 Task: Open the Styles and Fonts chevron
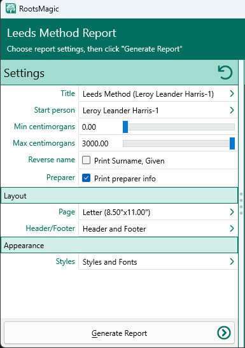coord(232,261)
